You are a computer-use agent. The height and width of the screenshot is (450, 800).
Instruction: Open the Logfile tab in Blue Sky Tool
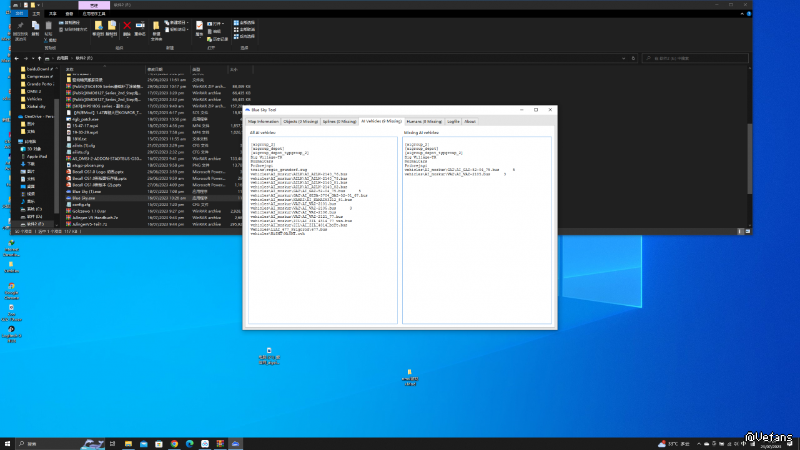(x=453, y=122)
